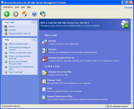The width and height of the screenshot is (134, 109).
Task: Click the Acronis logo in menu bar
Action: [128, 7]
